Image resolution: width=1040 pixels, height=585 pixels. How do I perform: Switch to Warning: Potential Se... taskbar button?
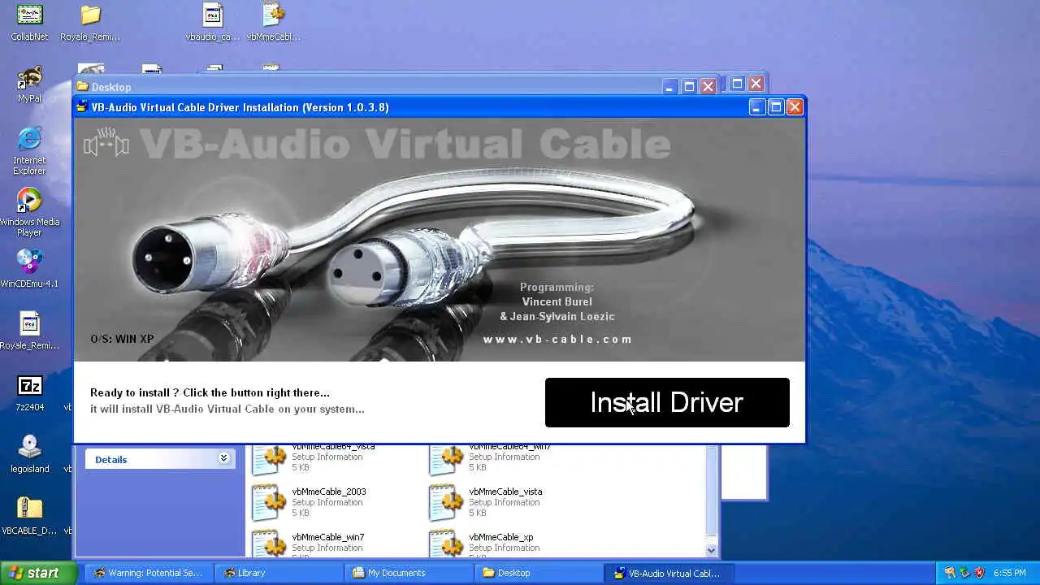pos(147,573)
